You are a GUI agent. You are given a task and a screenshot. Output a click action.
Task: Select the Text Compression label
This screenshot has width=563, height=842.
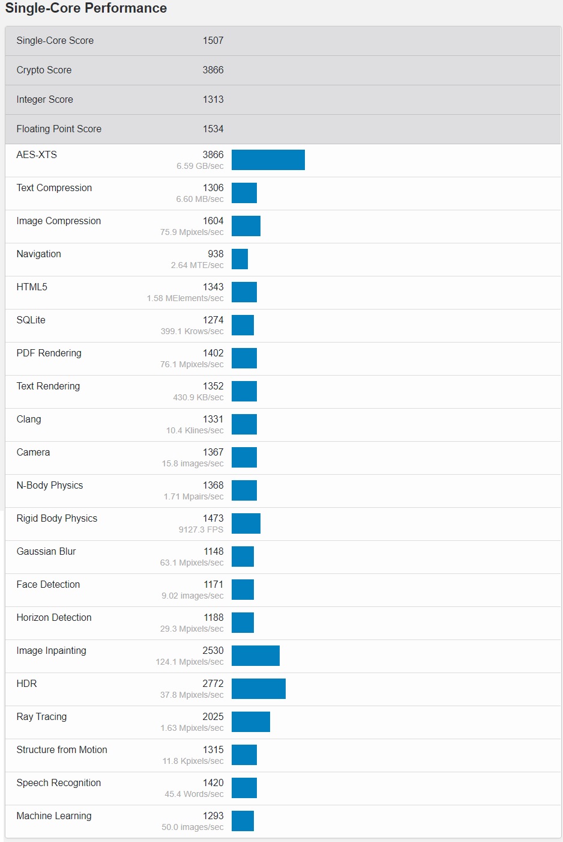pyautogui.click(x=54, y=188)
